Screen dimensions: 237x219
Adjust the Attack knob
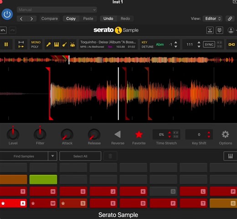point(67,134)
